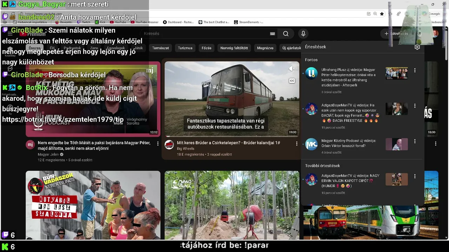Restore the browser window size
This screenshot has width=449, height=252.
pos(433,5)
